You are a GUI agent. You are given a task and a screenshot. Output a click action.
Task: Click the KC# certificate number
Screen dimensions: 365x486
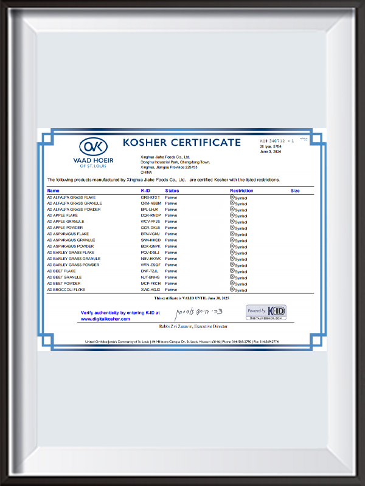pyautogui.click(x=277, y=140)
